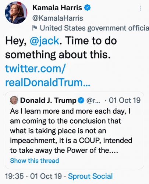Follow the twitter.com/realDonaldTrum... link
The height and width of the screenshot is (184, 149).
pyautogui.click(x=48, y=75)
